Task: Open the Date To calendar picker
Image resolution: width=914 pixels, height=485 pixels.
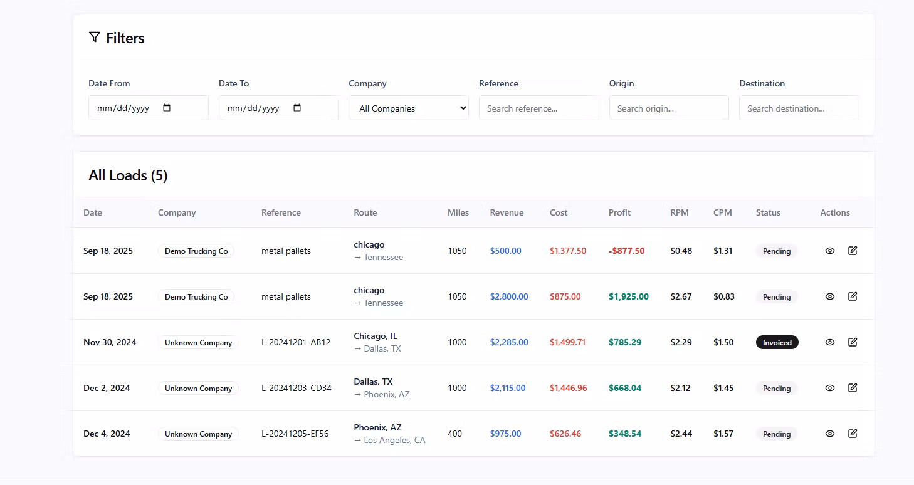Action: pyautogui.click(x=297, y=108)
